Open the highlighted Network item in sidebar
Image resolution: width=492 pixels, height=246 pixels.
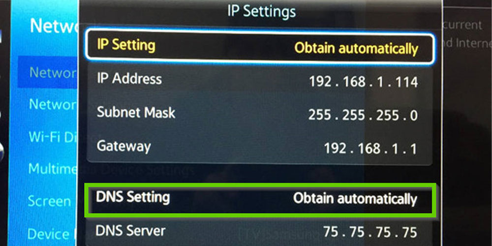point(48,72)
